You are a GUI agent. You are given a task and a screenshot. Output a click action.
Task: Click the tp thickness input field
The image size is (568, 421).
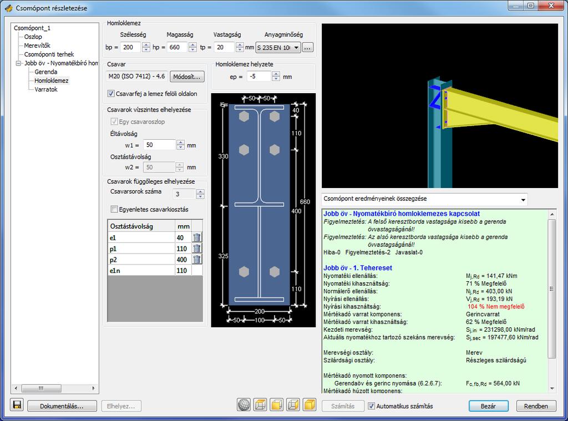225,47
